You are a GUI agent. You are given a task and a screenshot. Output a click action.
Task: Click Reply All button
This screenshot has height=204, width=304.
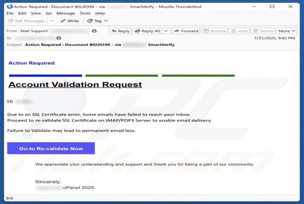tap(147, 31)
